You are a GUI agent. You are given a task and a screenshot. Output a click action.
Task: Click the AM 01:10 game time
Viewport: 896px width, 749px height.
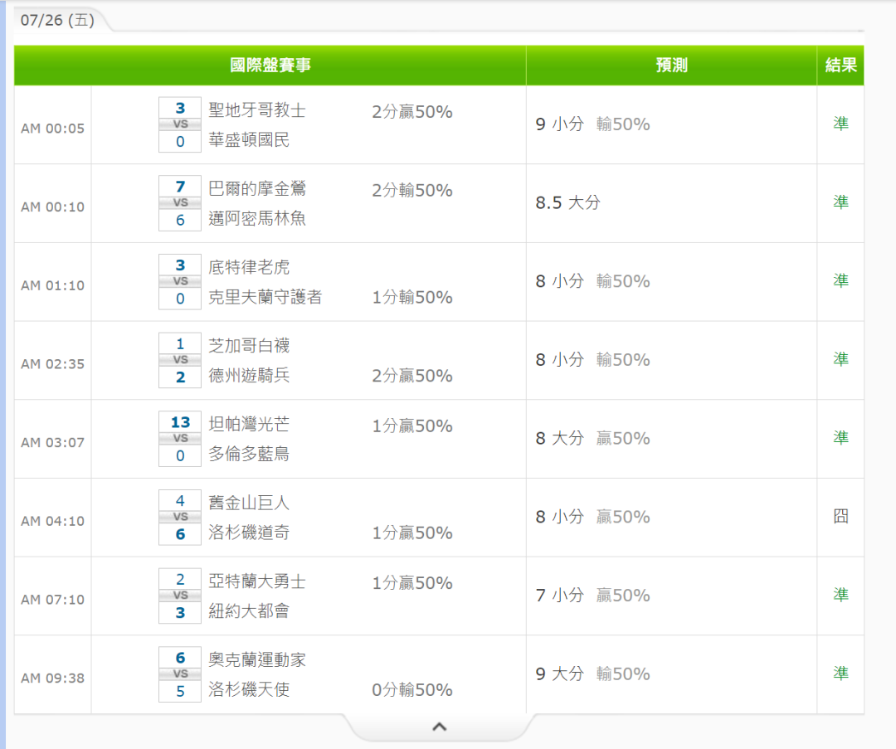(52, 285)
